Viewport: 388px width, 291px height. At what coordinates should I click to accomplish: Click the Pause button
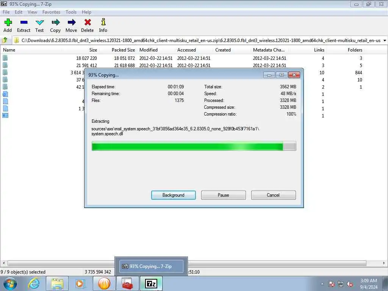(x=224, y=195)
